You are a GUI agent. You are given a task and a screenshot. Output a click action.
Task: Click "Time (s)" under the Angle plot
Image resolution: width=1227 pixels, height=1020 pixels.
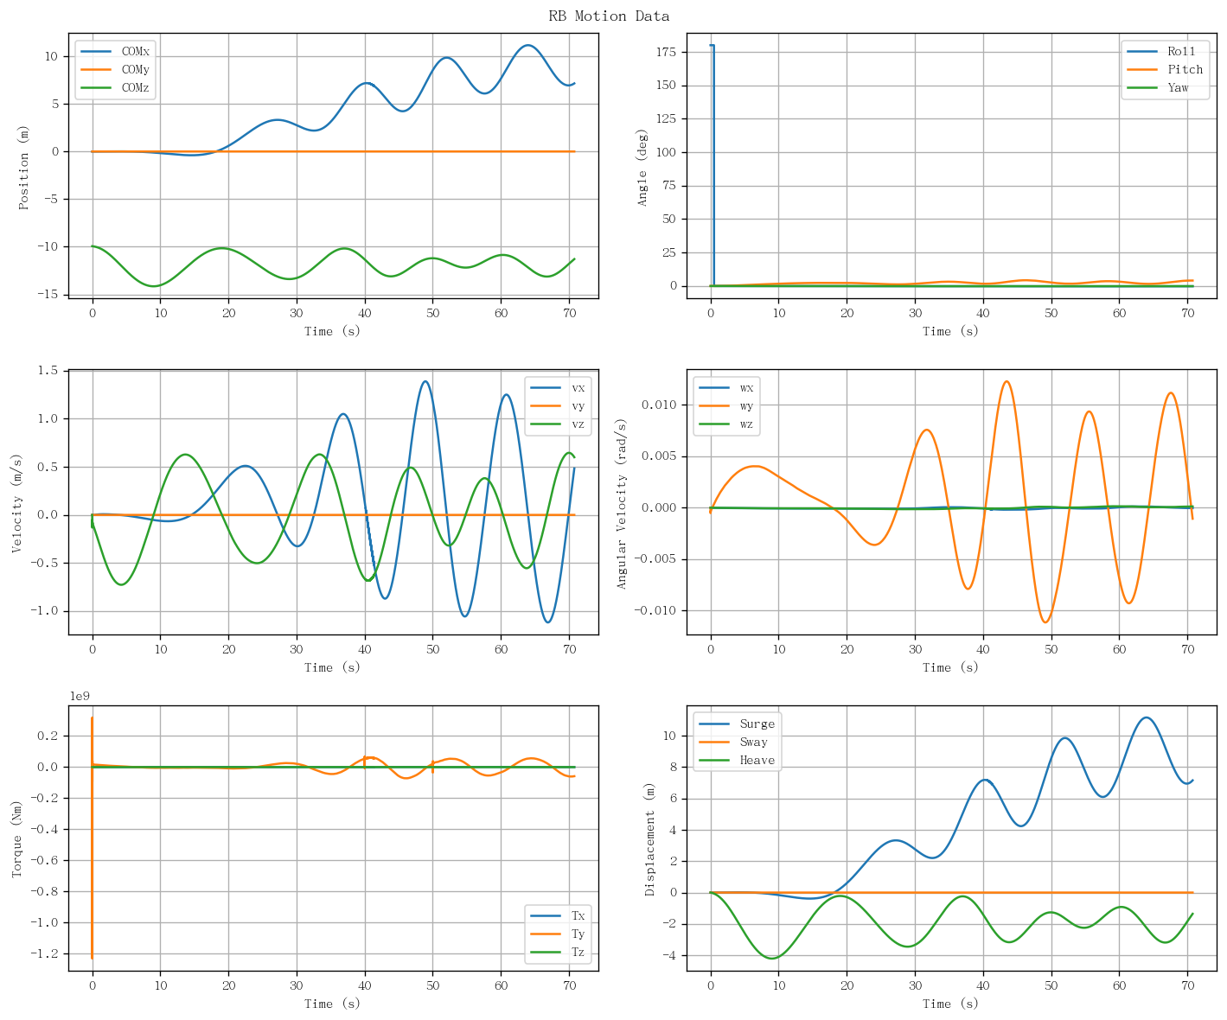951,331
